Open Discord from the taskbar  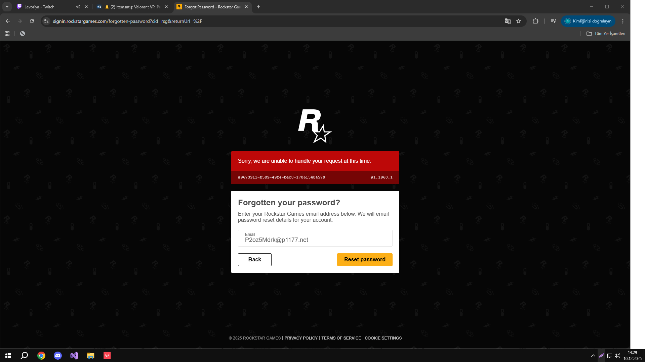(x=58, y=356)
